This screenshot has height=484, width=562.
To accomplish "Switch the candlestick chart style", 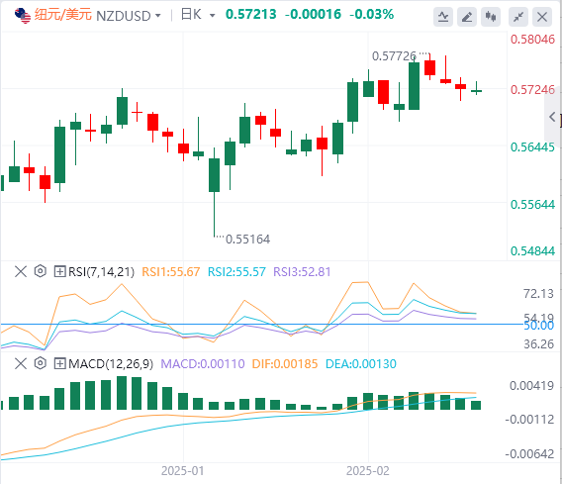I will tap(491, 17).
